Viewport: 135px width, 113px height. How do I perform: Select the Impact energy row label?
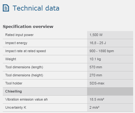click(16, 43)
